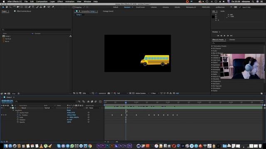Viewport: 266px width, 149px height.
Task: Select Default workspace
Action: click(x=116, y=7)
